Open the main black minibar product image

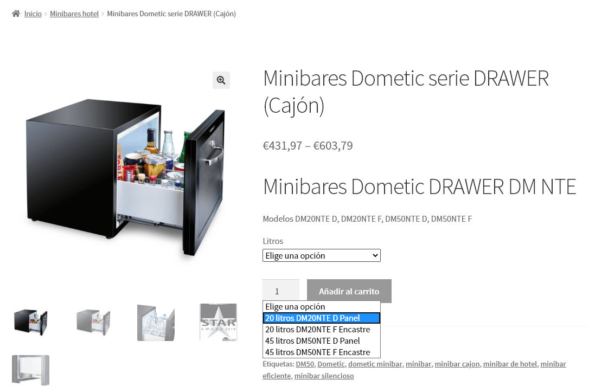click(125, 178)
